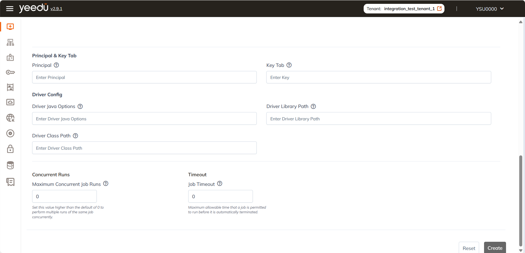Image resolution: width=525 pixels, height=253 pixels.
Task: Open tenant external link icon
Action: (x=440, y=9)
